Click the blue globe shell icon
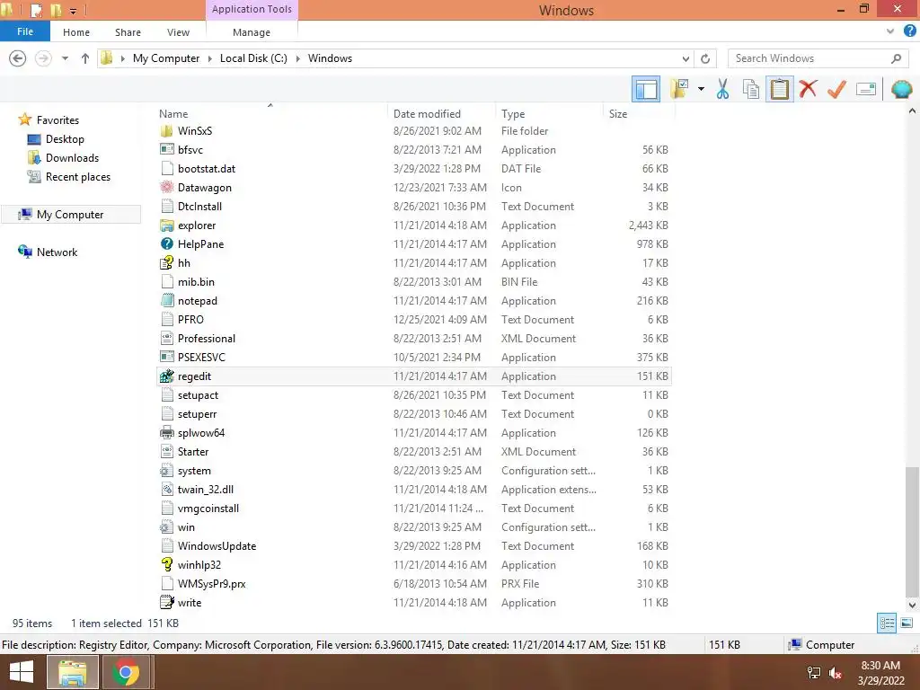The image size is (920, 690). tap(901, 89)
